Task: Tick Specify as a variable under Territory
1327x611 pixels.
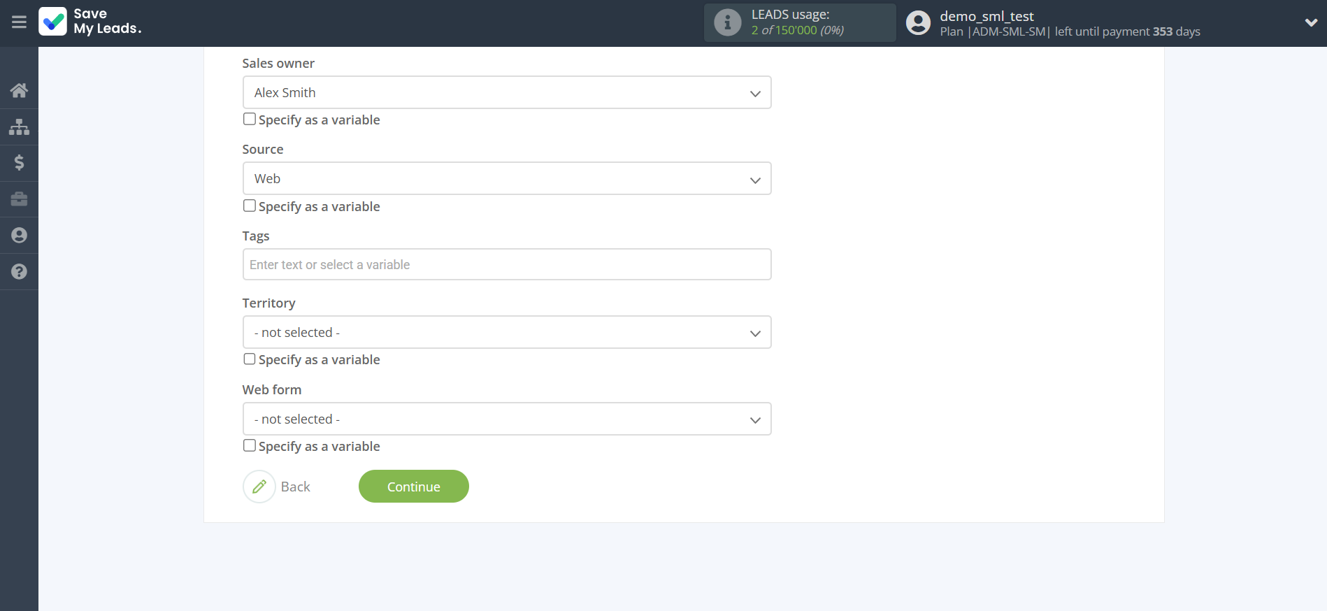Action: pos(250,359)
